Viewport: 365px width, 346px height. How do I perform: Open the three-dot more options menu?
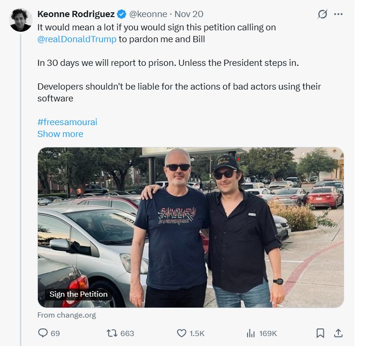pyautogui.click(x=338, y=14)
